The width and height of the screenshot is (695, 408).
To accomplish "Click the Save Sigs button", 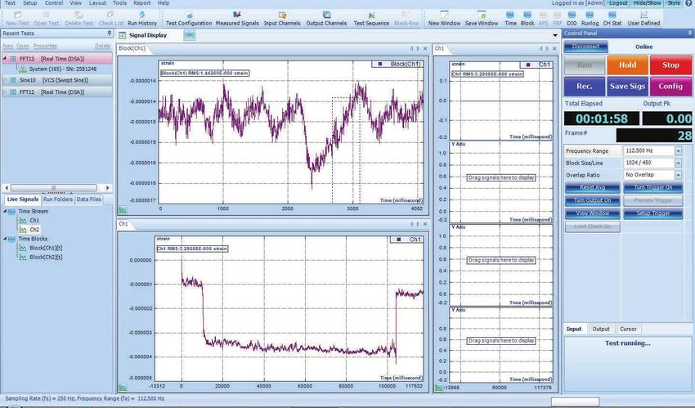I will pos(627,87).
